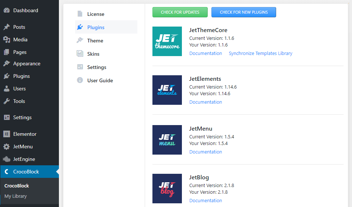Switch to the User Guide tab
352x207 pixels.
coord(106,80)
